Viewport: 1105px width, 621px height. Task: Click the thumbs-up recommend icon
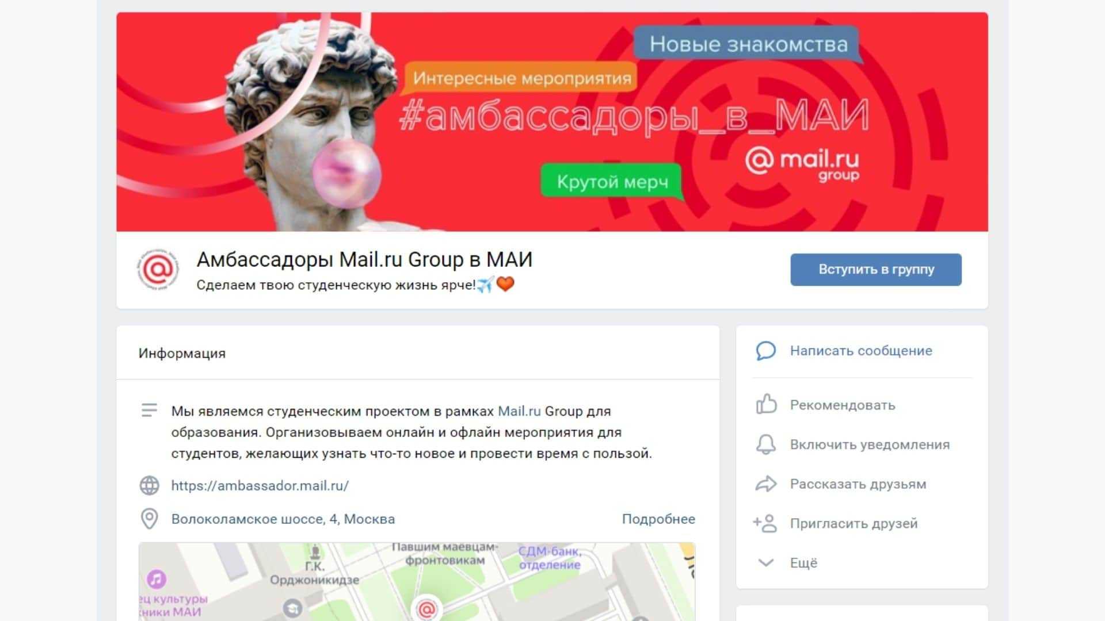766,404
